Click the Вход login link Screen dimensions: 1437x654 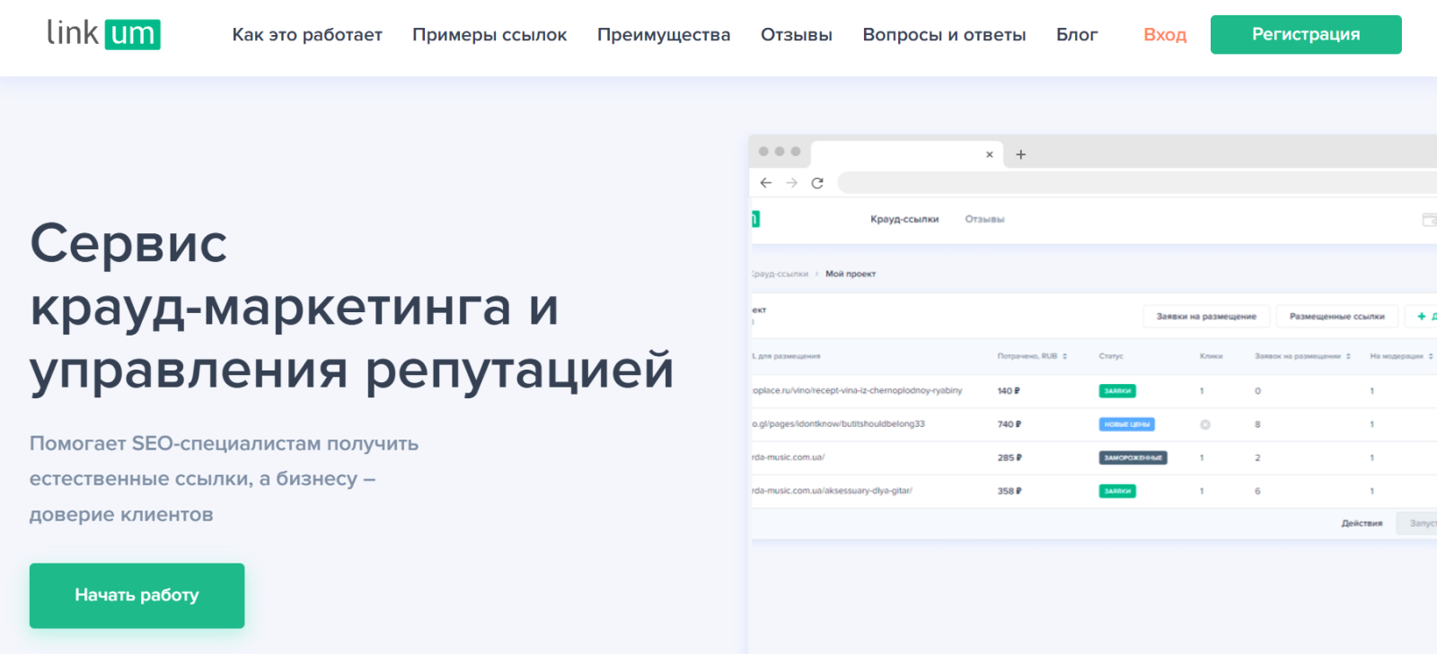tap(1165, 35)
